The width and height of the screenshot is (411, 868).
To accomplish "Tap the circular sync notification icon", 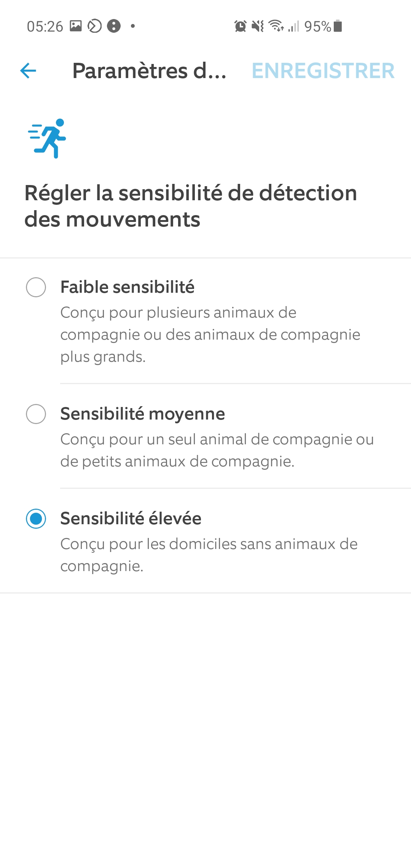I will [x=95, y=26].
